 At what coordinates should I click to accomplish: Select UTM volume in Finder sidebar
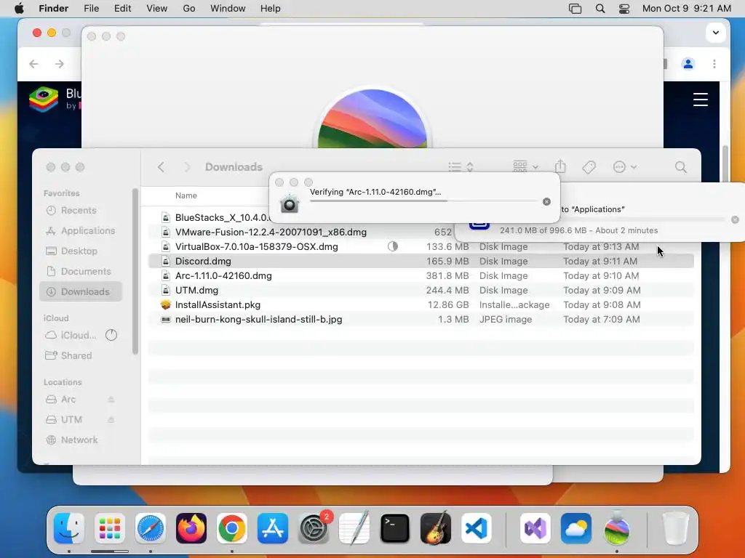click(x=81, y=420)
